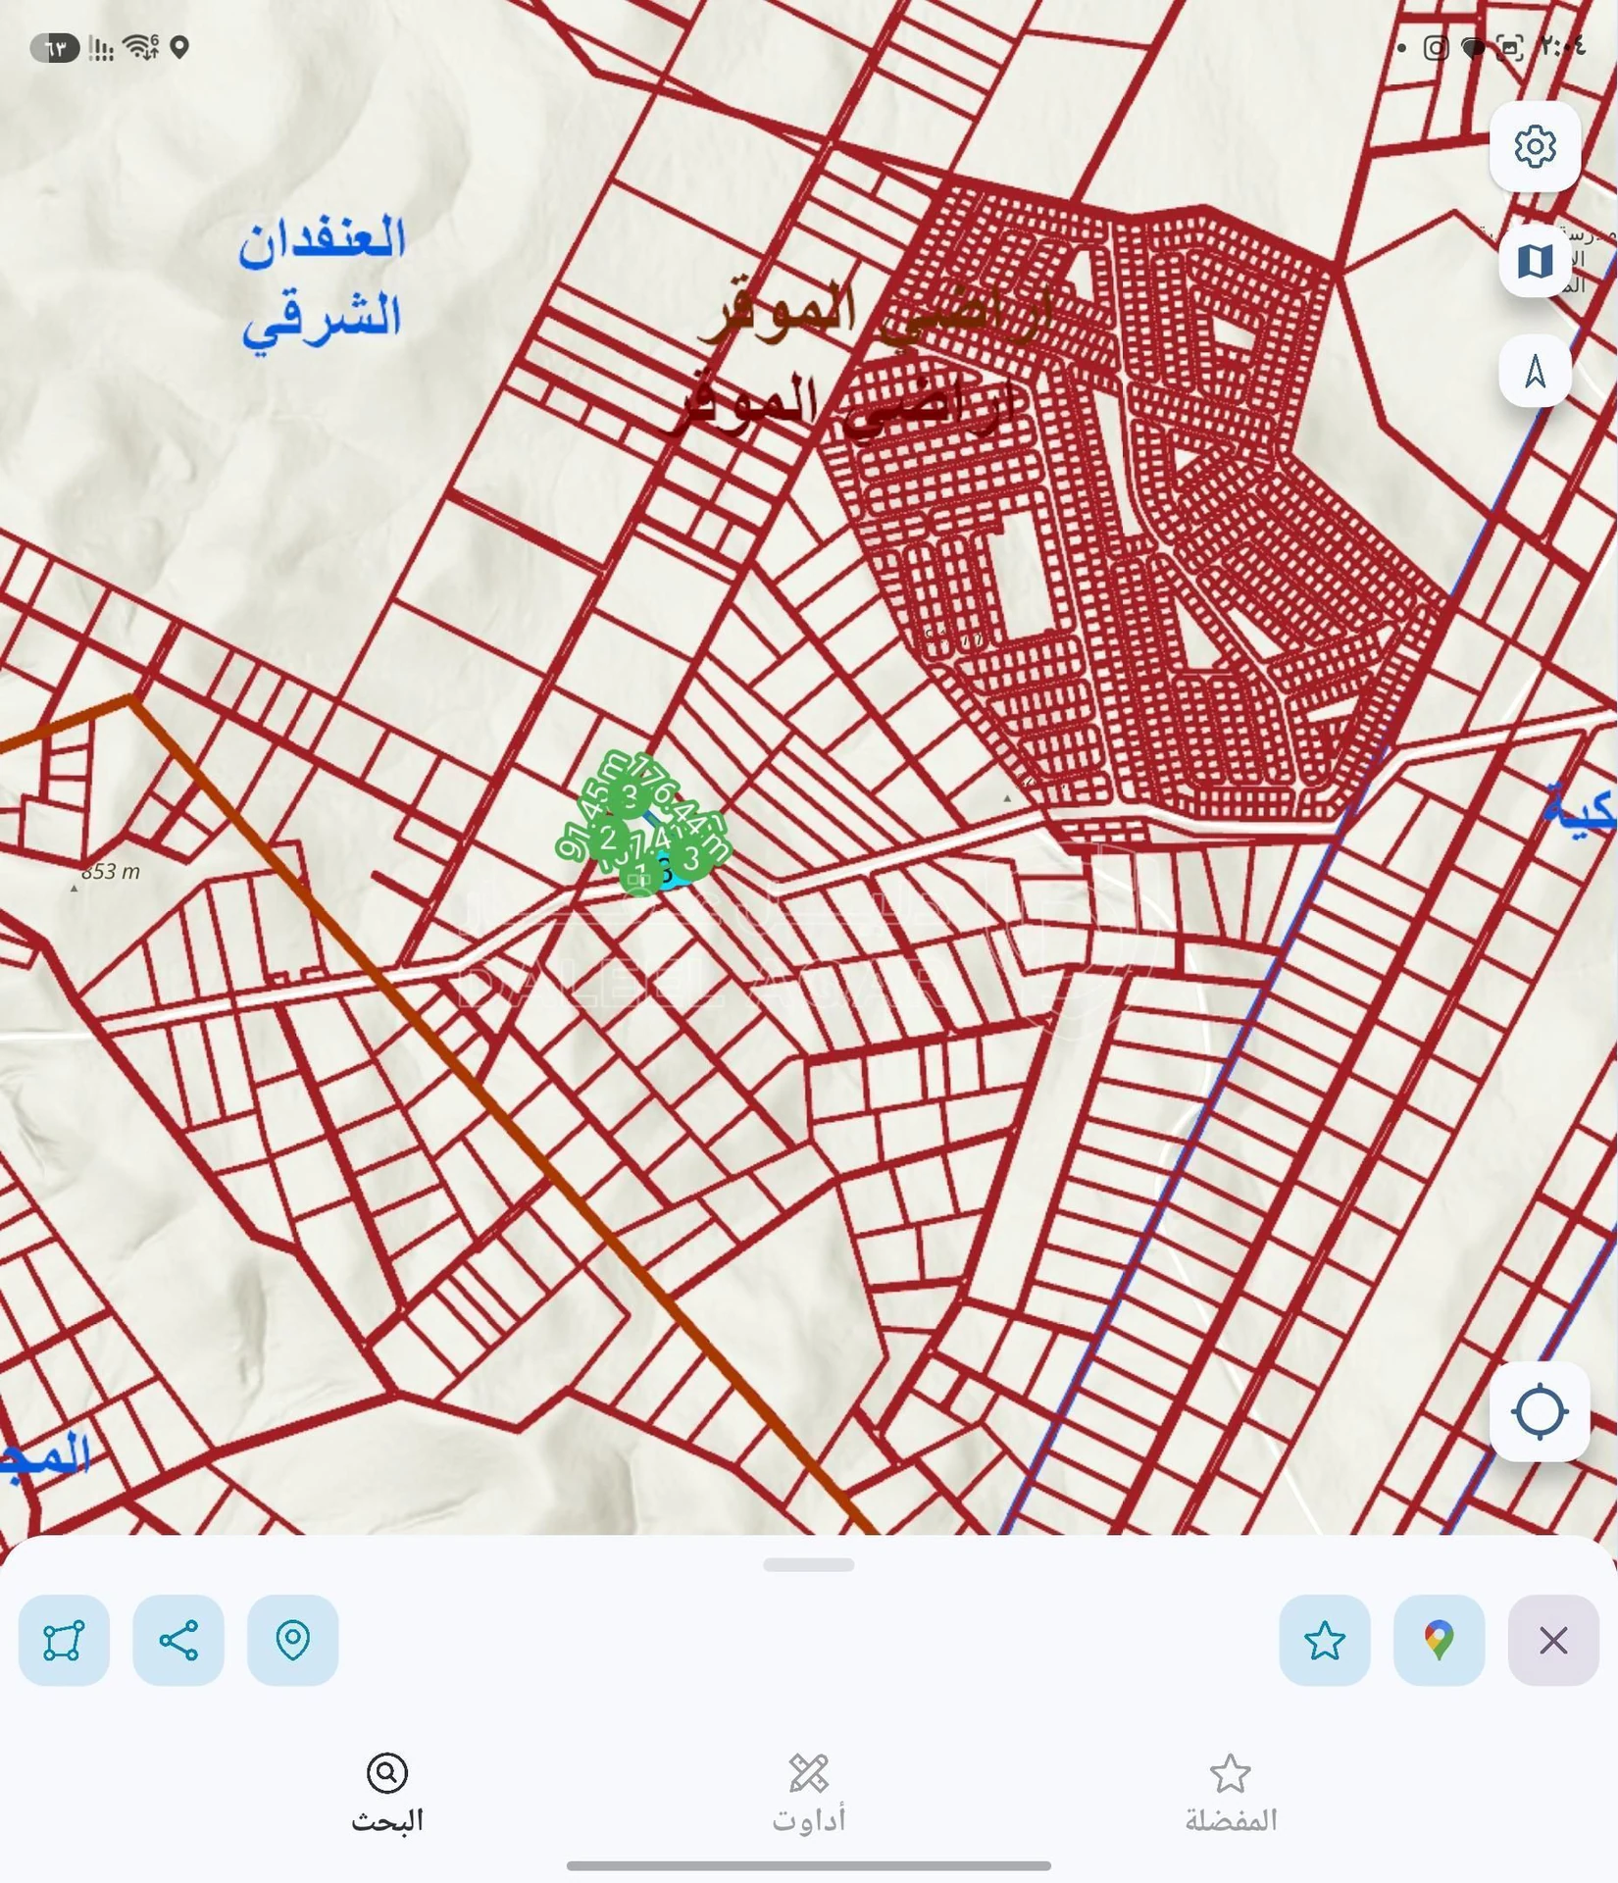Open polygon area measuring tool

(x=64, y=1641)
